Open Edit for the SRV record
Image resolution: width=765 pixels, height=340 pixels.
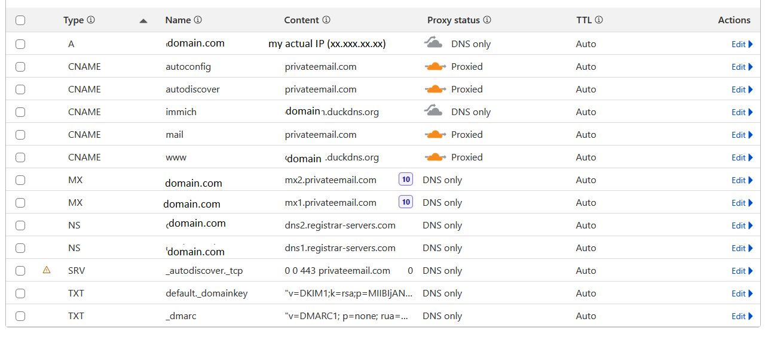(742, 271)
